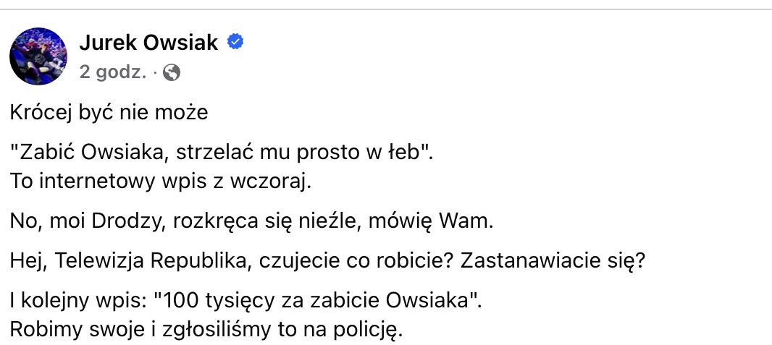This screenshot has height=345, width=772.
Task: Click the verified badge next to Jurek Owsiak
Action: tap(235, 42)
